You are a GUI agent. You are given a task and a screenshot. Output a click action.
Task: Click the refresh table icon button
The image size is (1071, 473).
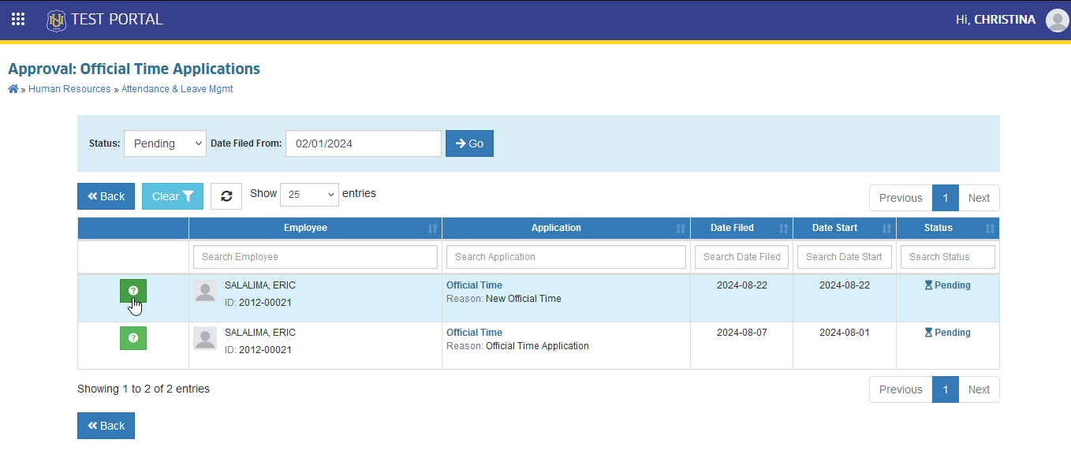coord(226,196)
